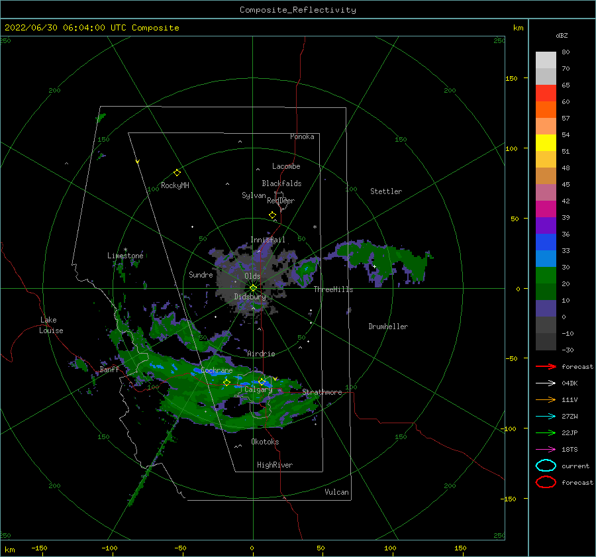Select the Lacombe label

tap(286, 166)
